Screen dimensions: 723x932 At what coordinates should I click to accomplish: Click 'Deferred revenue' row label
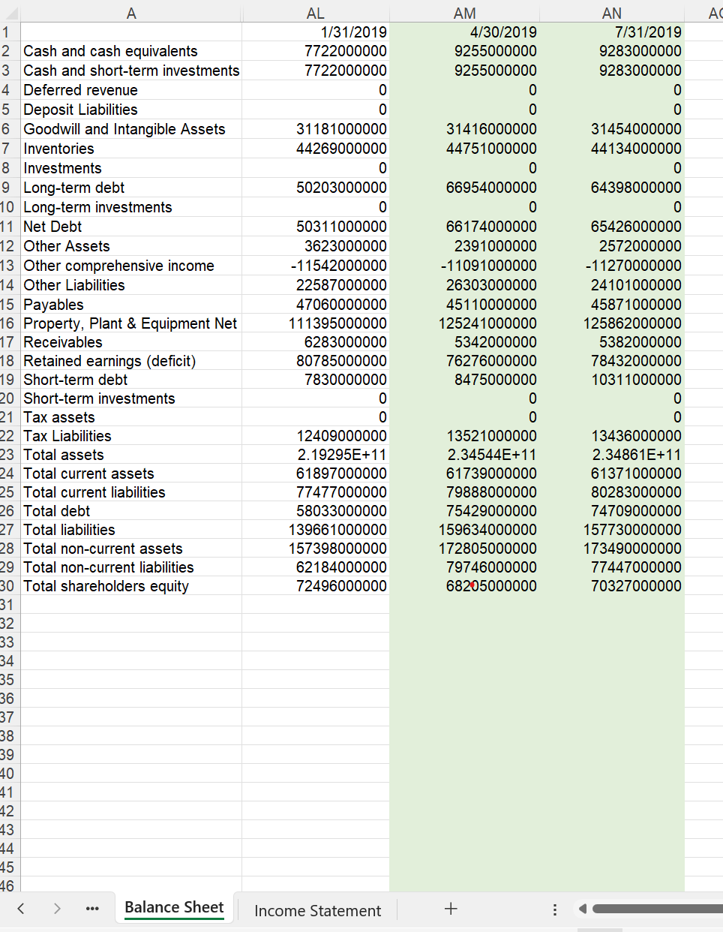pyautogui.click(x=80, y=90)
